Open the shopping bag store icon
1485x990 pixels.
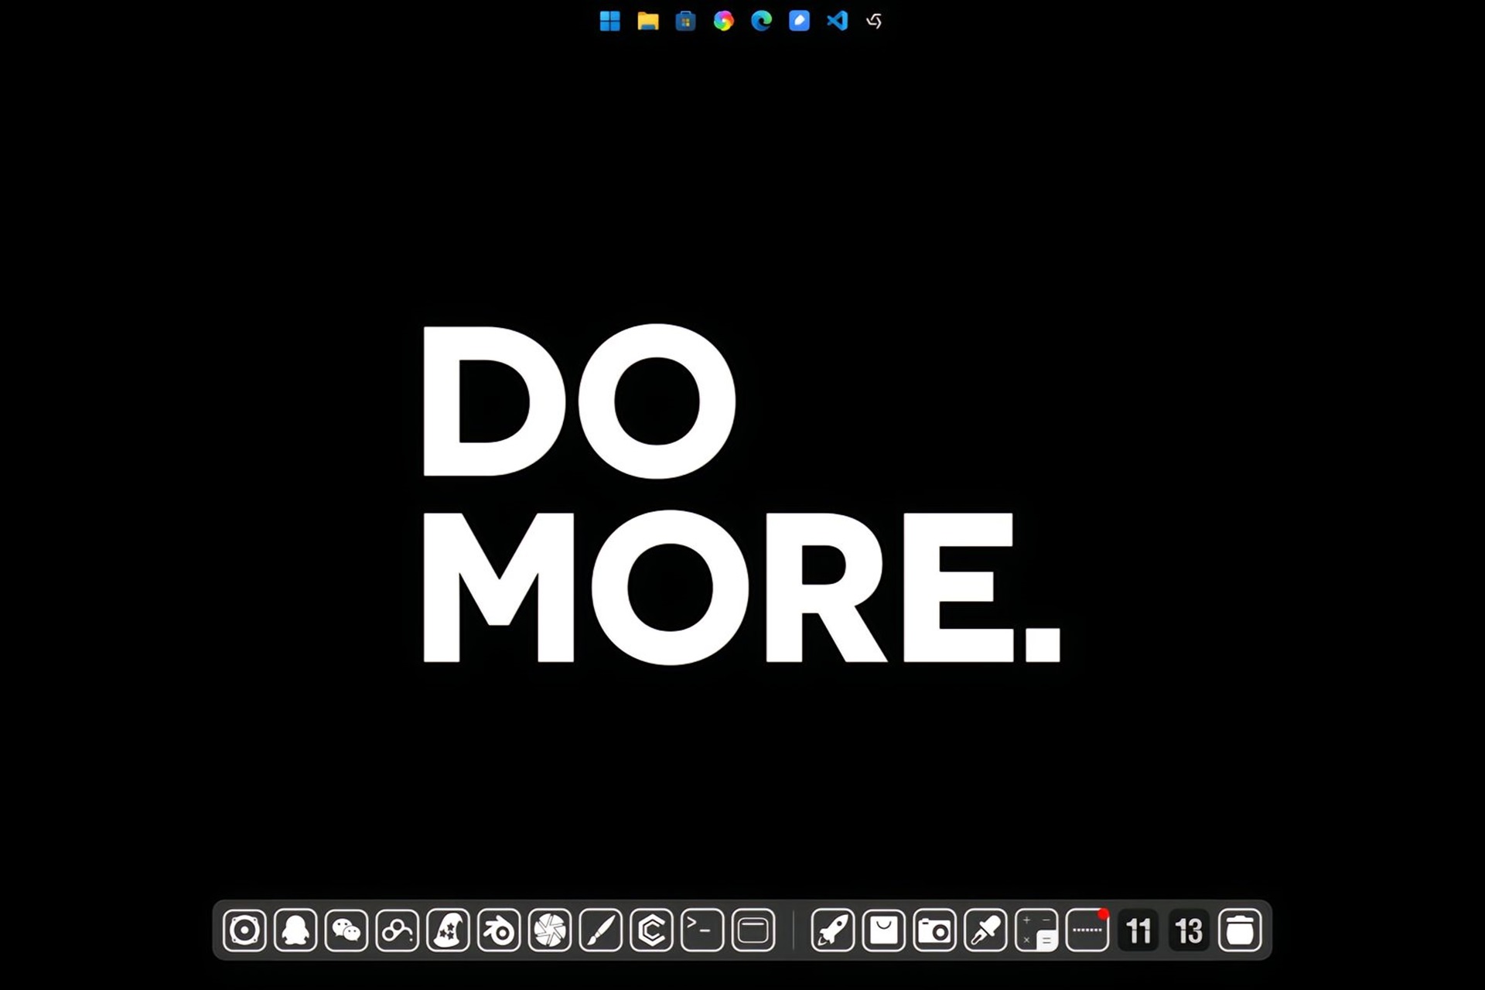click(884, 930)
